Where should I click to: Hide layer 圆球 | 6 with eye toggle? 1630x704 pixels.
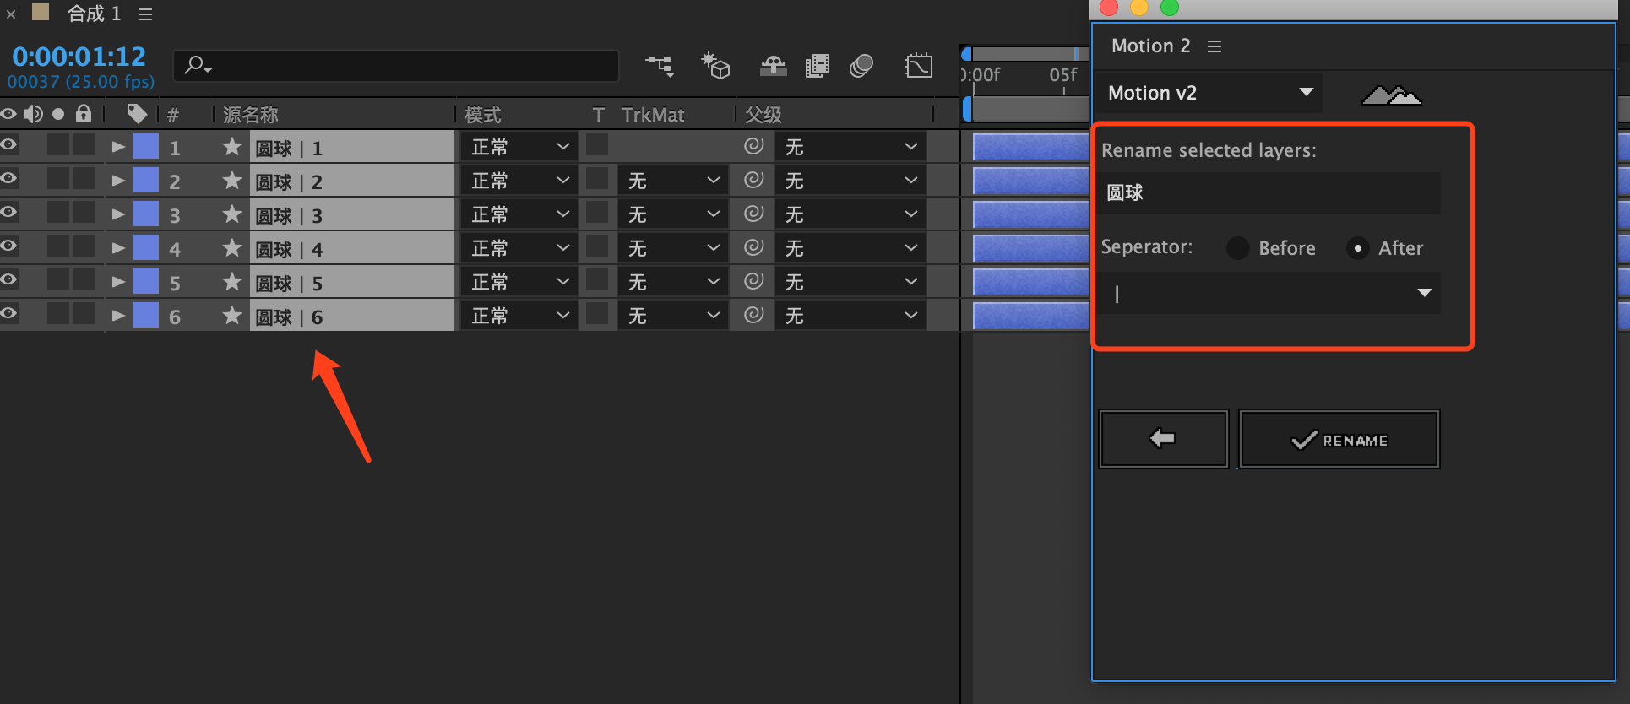[x=8, y=313]
